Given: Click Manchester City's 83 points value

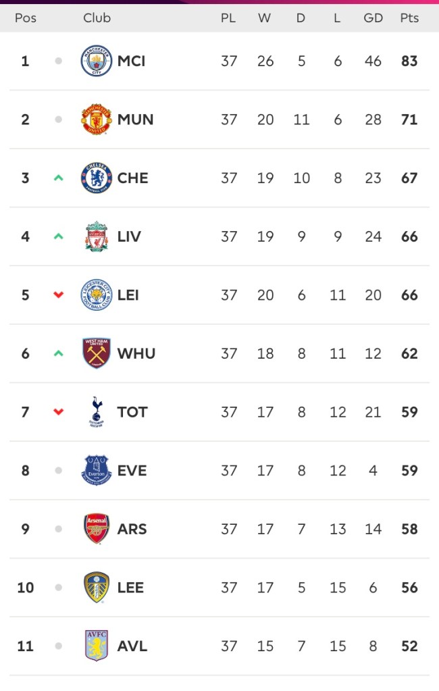Looking at the screenshot, I should tap(409, 61).
